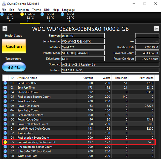Viewport: 161px width, 159px height.
Task: Click status orb of Recalibration Retries row
Action: click(x=5, y=115)
